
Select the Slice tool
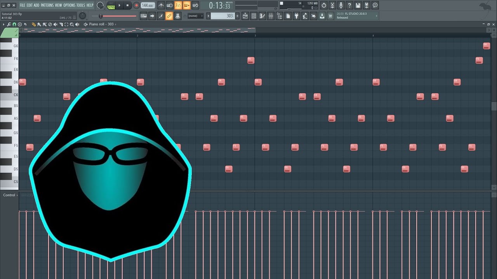pyautogui.click(x=61, y=24)
